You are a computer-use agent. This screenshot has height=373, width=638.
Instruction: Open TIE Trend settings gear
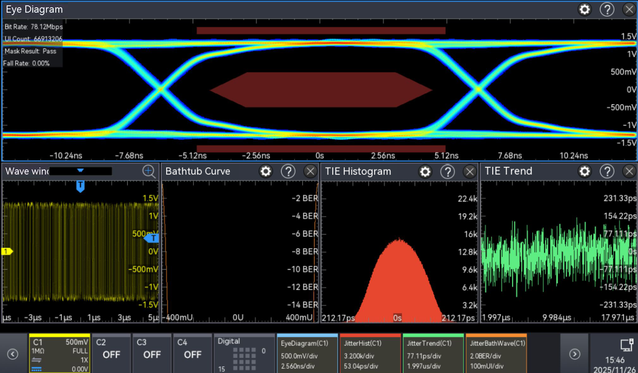point(584,171)
